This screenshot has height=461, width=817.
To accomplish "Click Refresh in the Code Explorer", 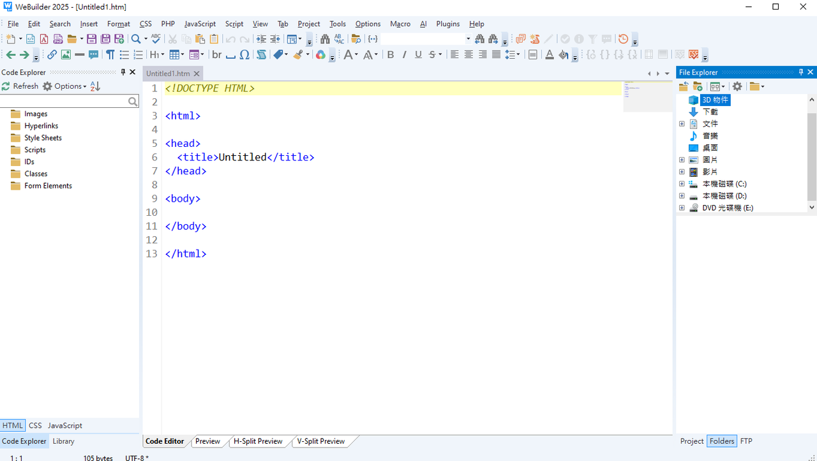I will tap(20, 86).
